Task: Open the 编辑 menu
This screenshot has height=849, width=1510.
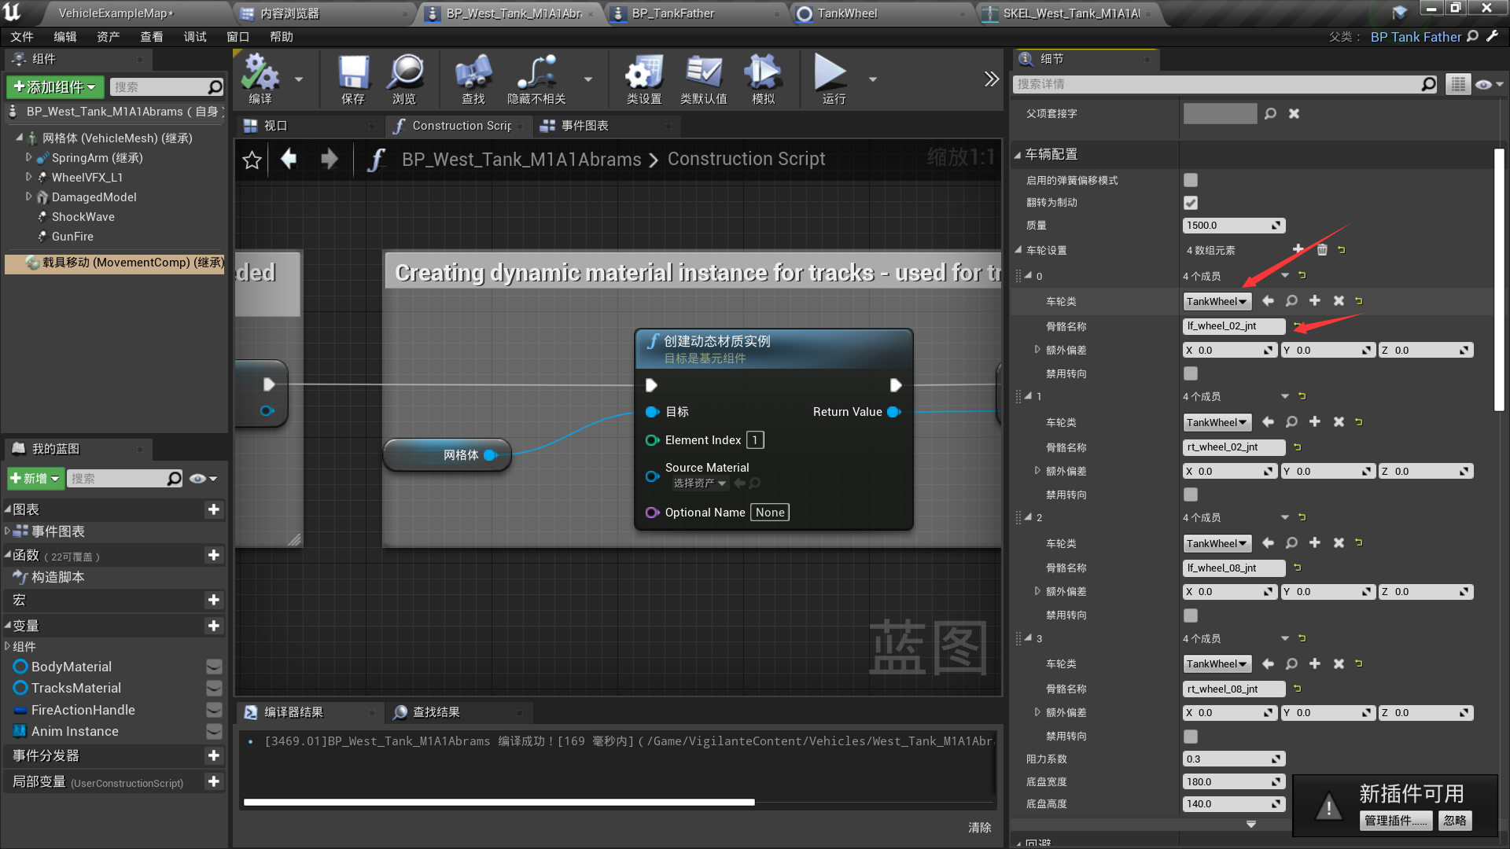Action: click(64, 37)
